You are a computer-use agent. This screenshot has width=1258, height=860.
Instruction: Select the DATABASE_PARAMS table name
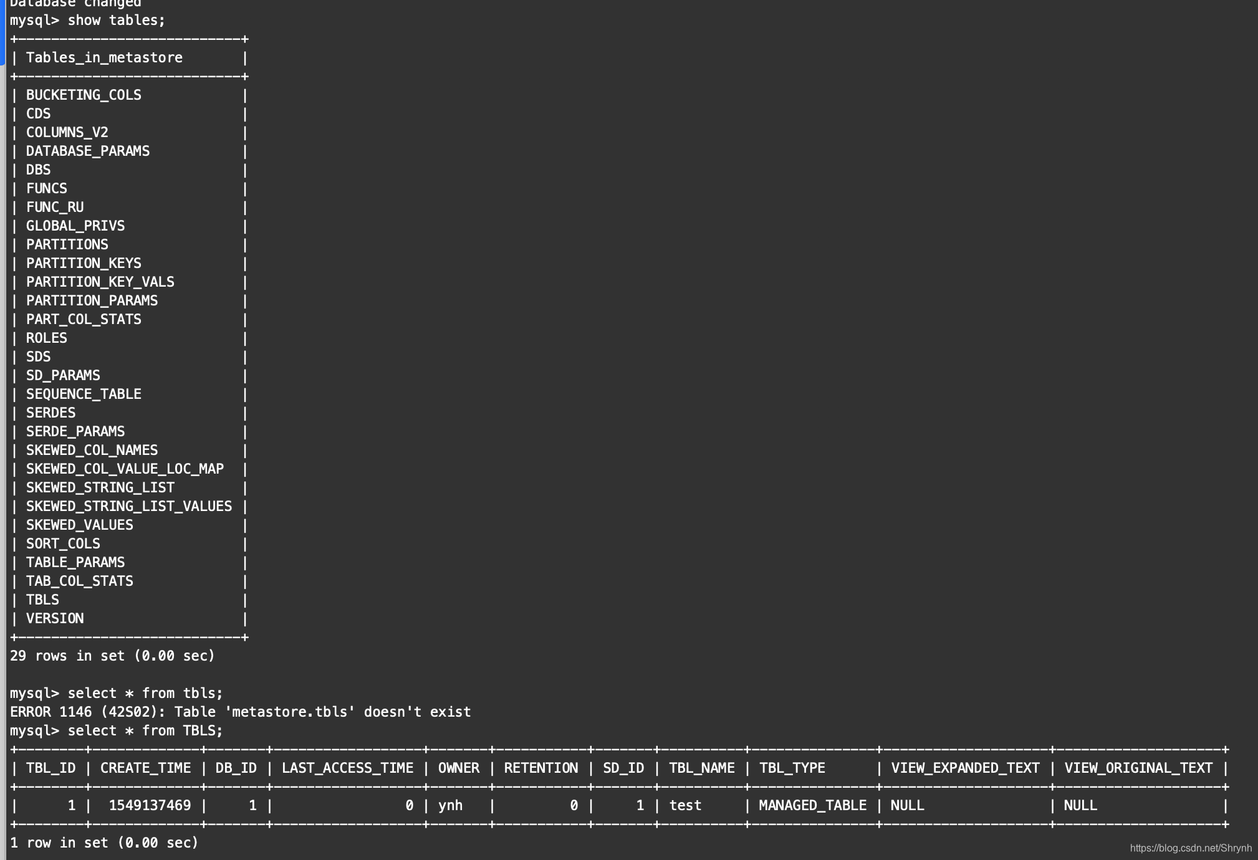88,151
